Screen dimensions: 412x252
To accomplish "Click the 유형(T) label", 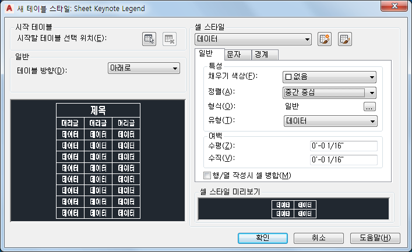I will coord(221,120).
